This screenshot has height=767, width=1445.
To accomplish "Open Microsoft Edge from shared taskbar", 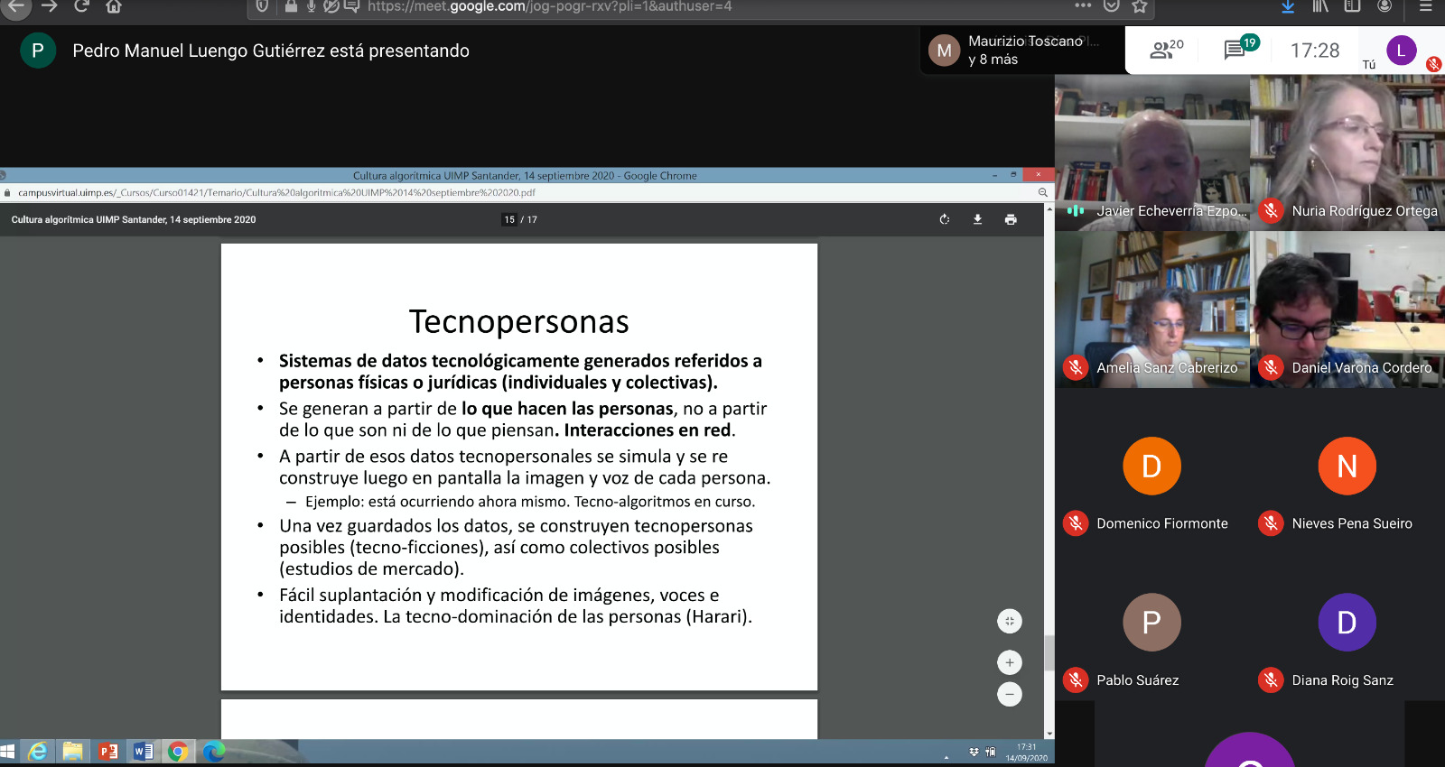I will coord(213,751).
